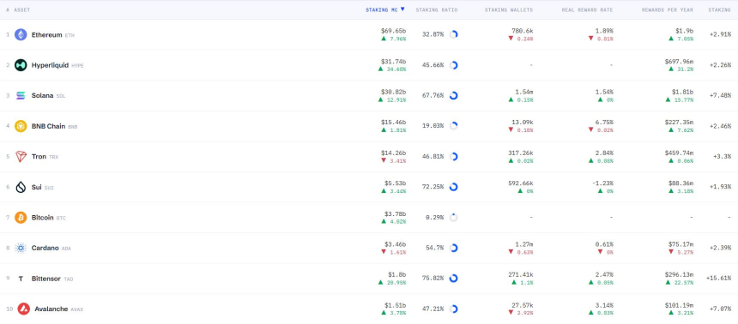Click Ethereum's 780.6k staking wallets value
Screen dimensions: 738x324
pos(523,31)
